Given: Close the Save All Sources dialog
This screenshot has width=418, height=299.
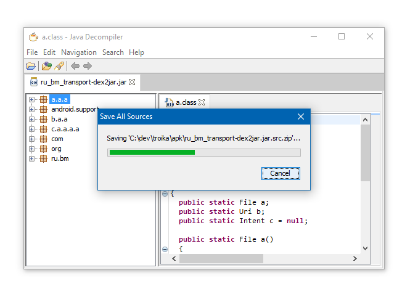Looking at the screenshot, I should pos(301,117).
